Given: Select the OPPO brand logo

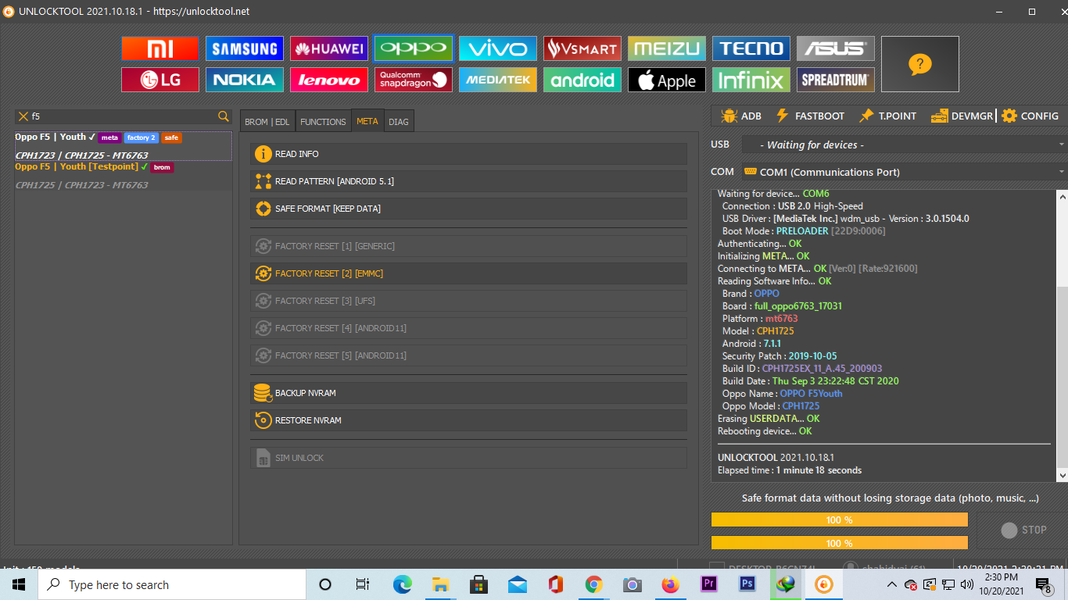Looking at the screenshot, I should tap(414, 48).
